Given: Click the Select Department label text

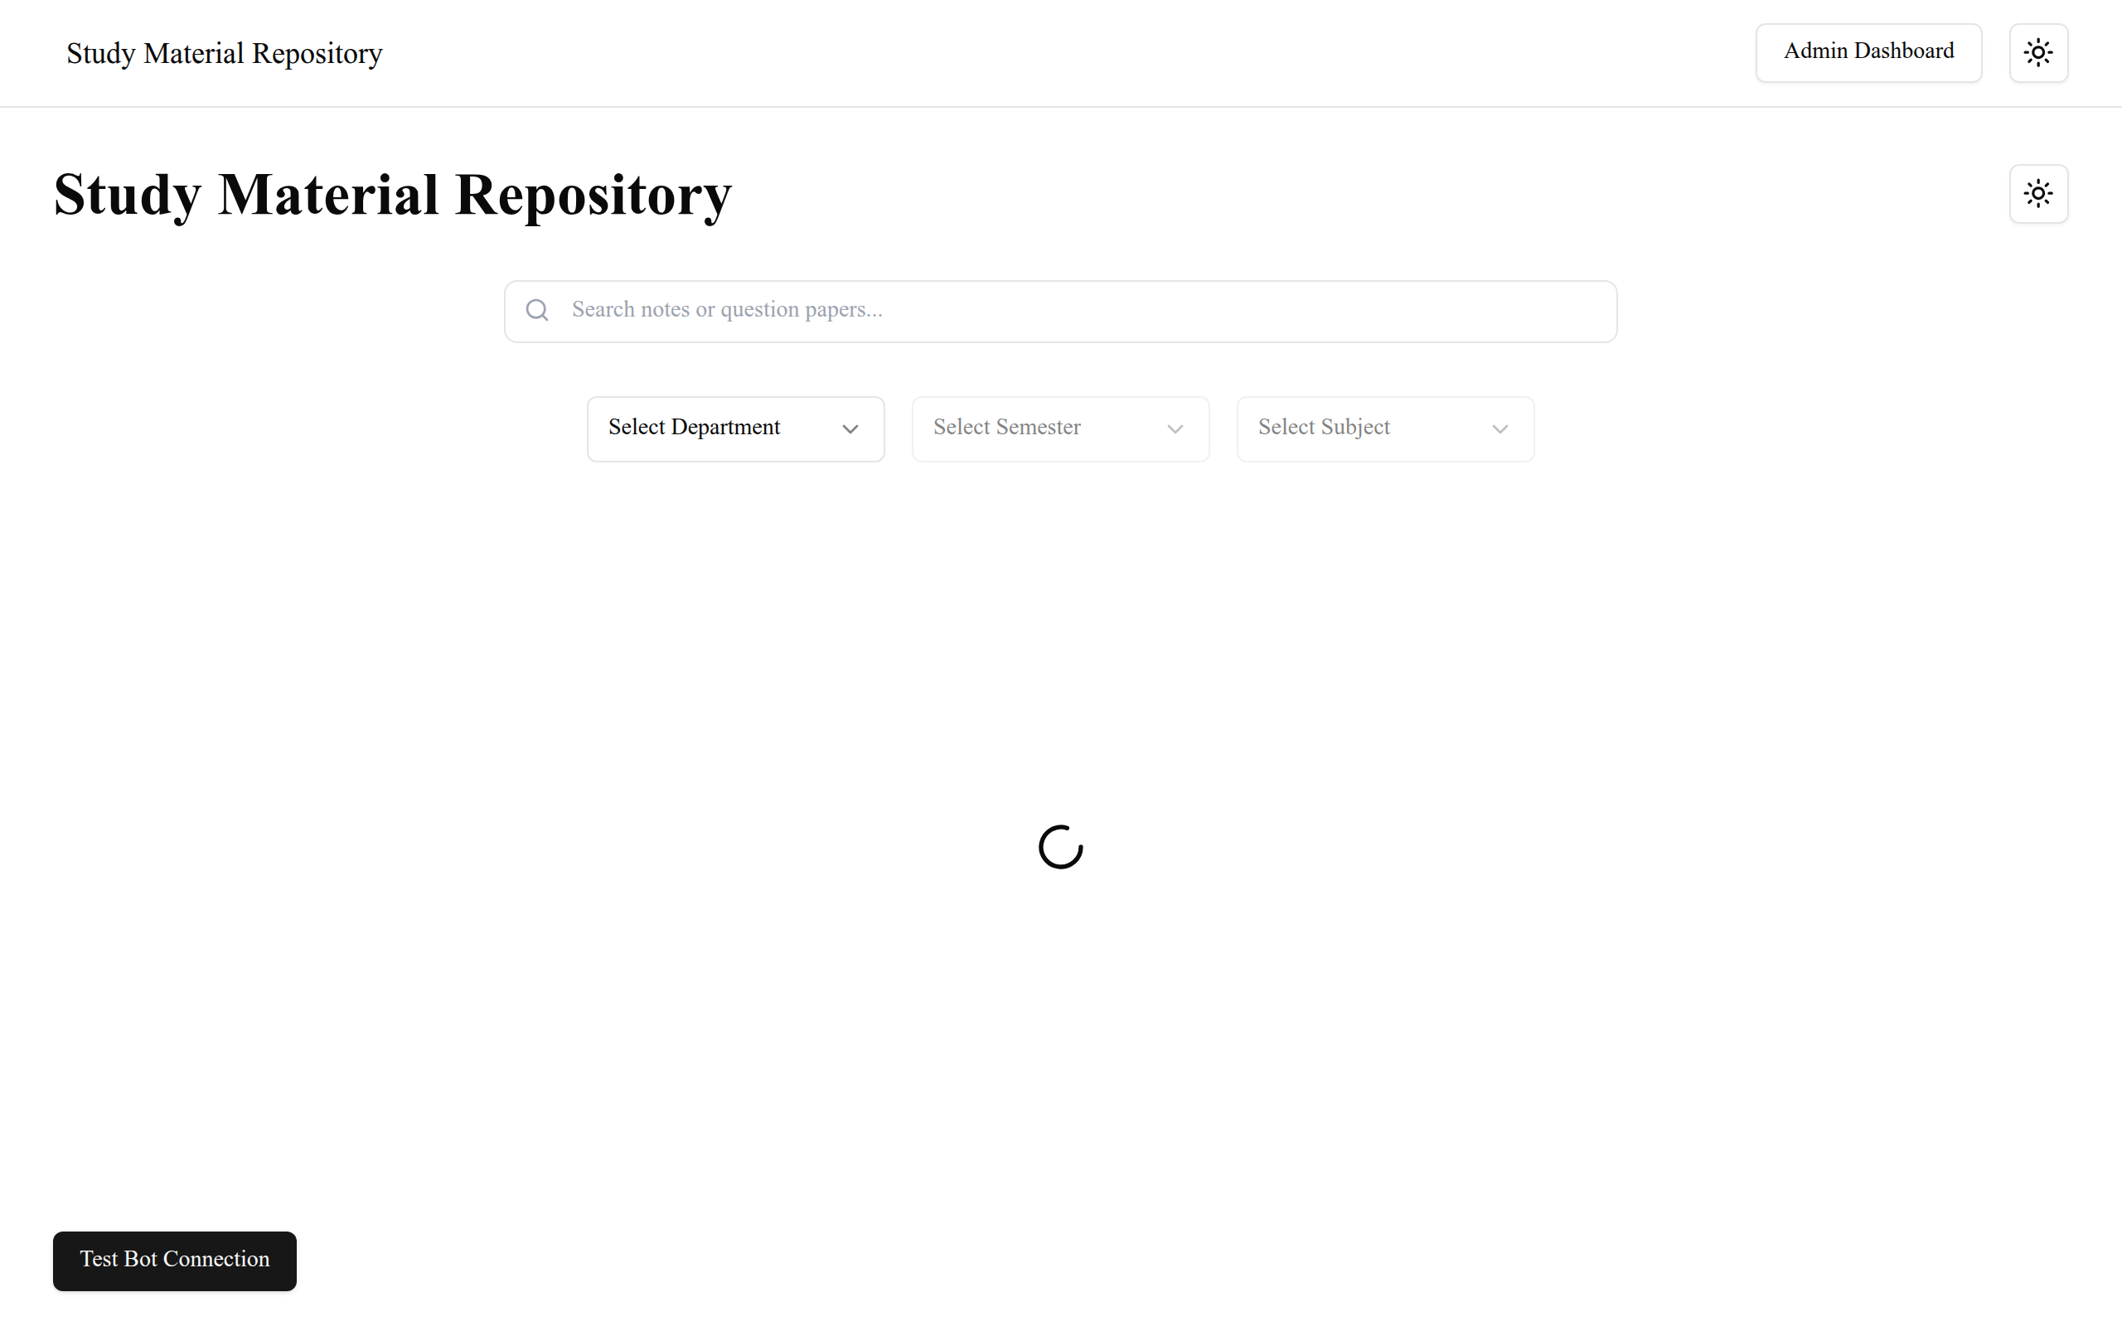Looking at the screenshot, I should click(694, 427).
